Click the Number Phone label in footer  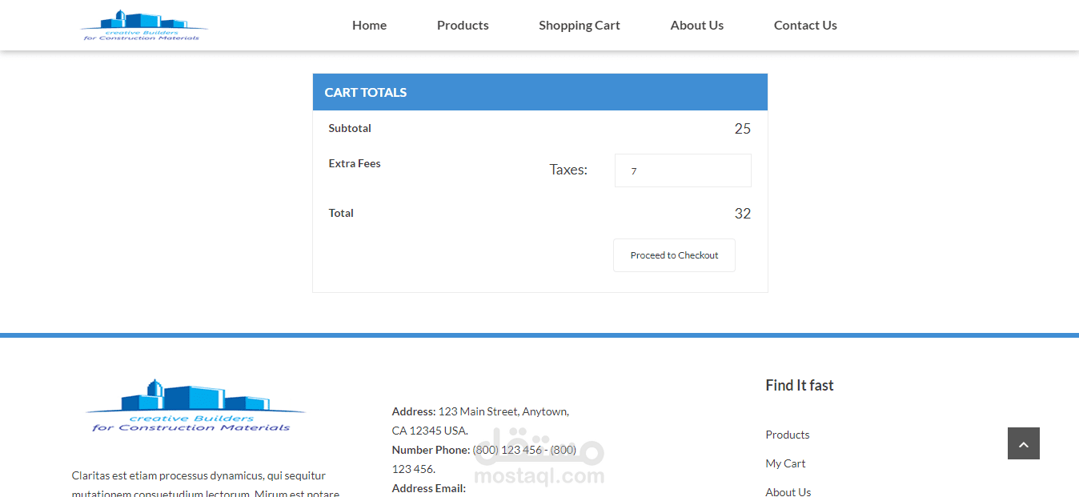[x=431, y=450]
